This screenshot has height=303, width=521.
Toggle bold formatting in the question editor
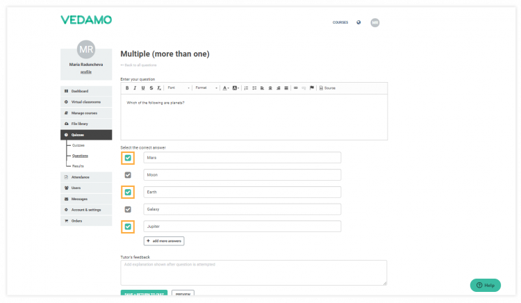[127, 88]
